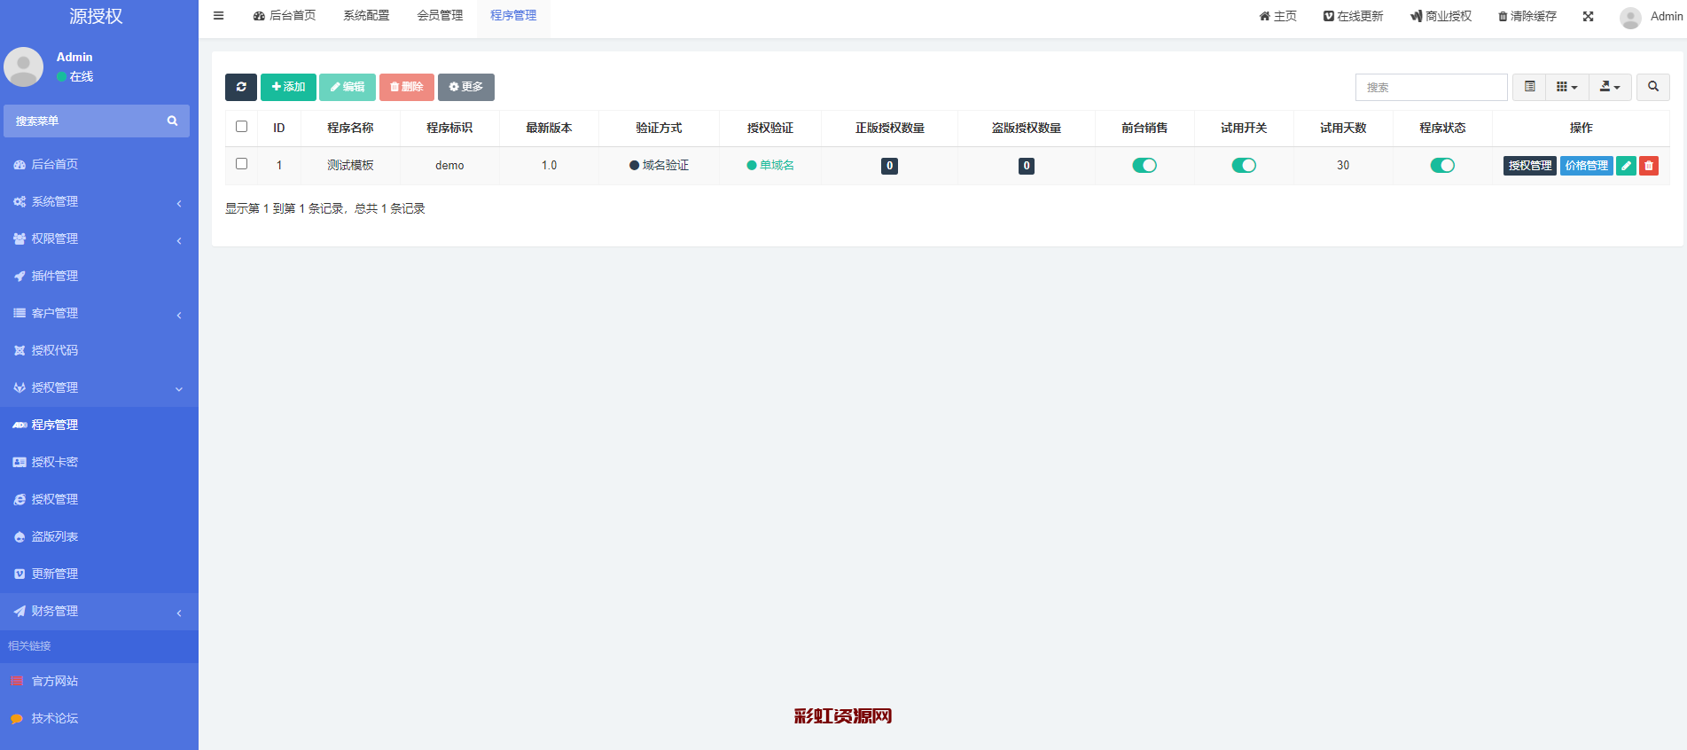Click the red trash delete icon in row
Screen dimensions: 1687x750
coord(1648,166)
